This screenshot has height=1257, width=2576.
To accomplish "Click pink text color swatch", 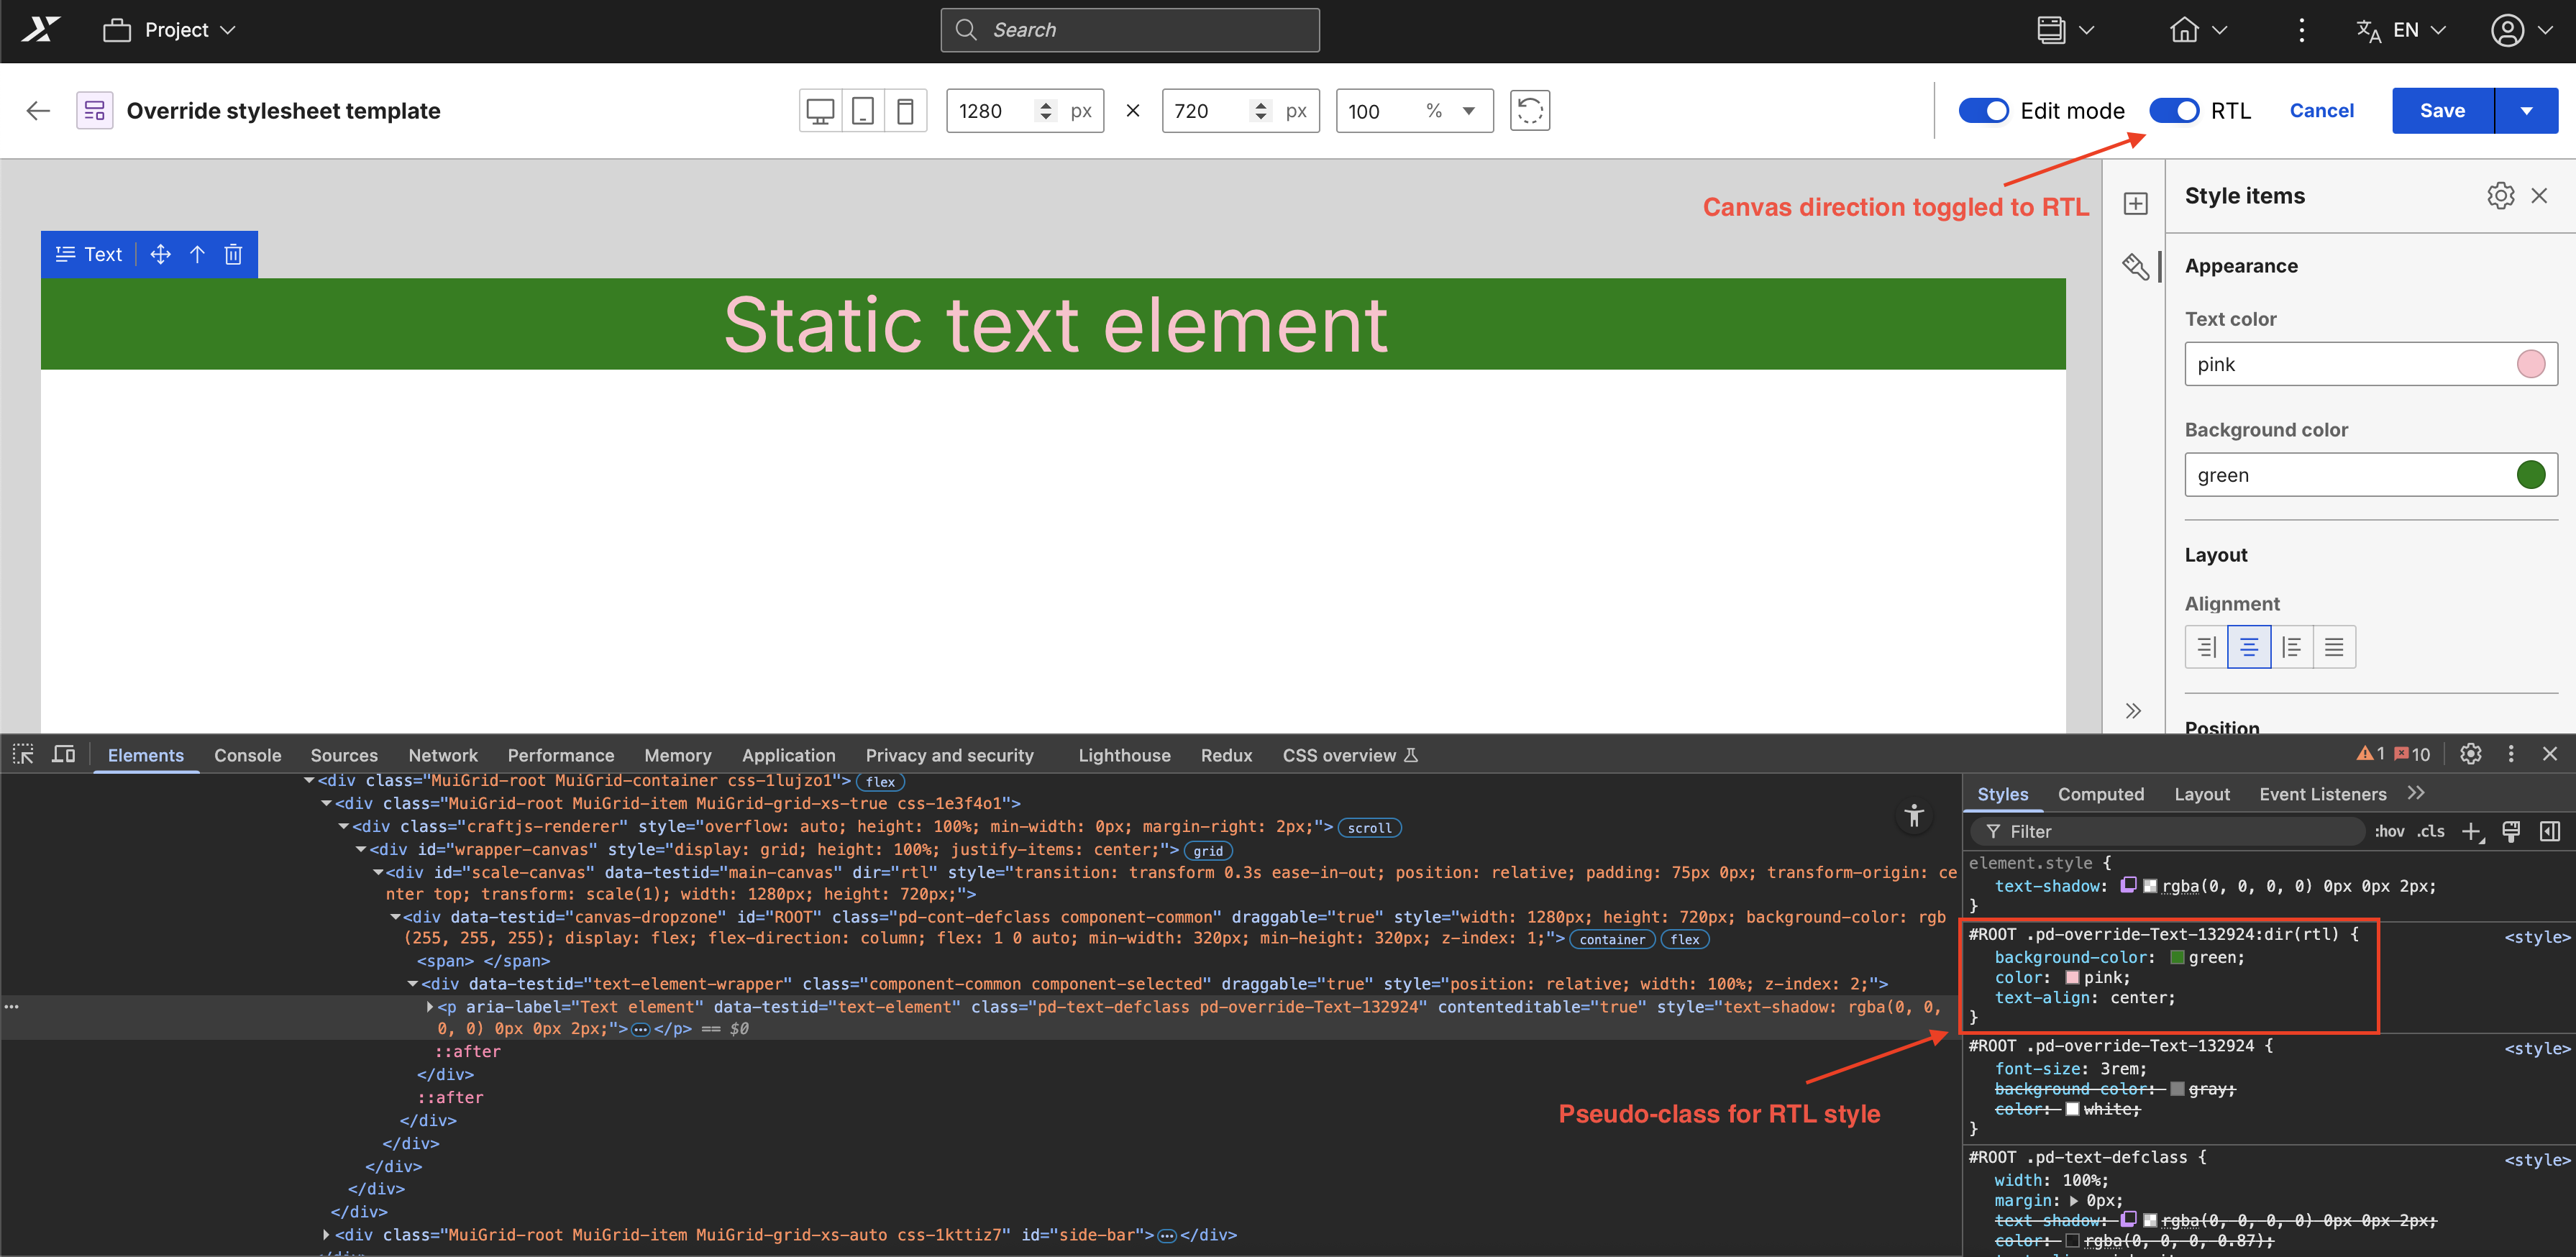I will (x=2530, y=364).
